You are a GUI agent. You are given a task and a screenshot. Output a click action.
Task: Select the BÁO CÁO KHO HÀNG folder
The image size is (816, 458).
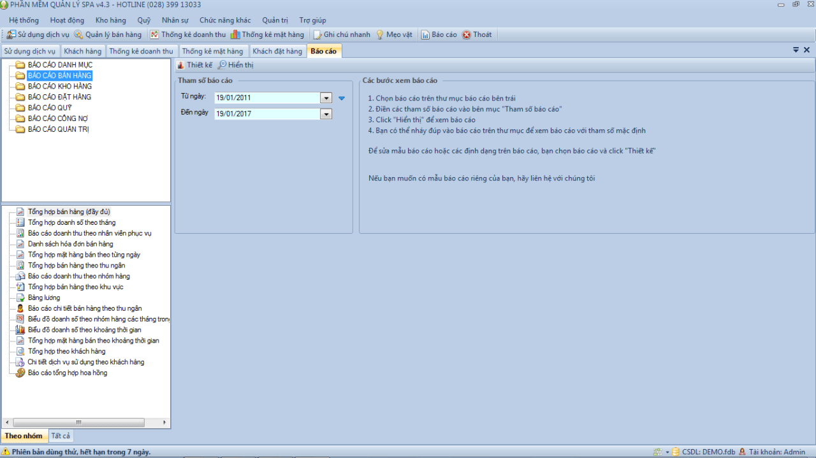coord(60,86)
